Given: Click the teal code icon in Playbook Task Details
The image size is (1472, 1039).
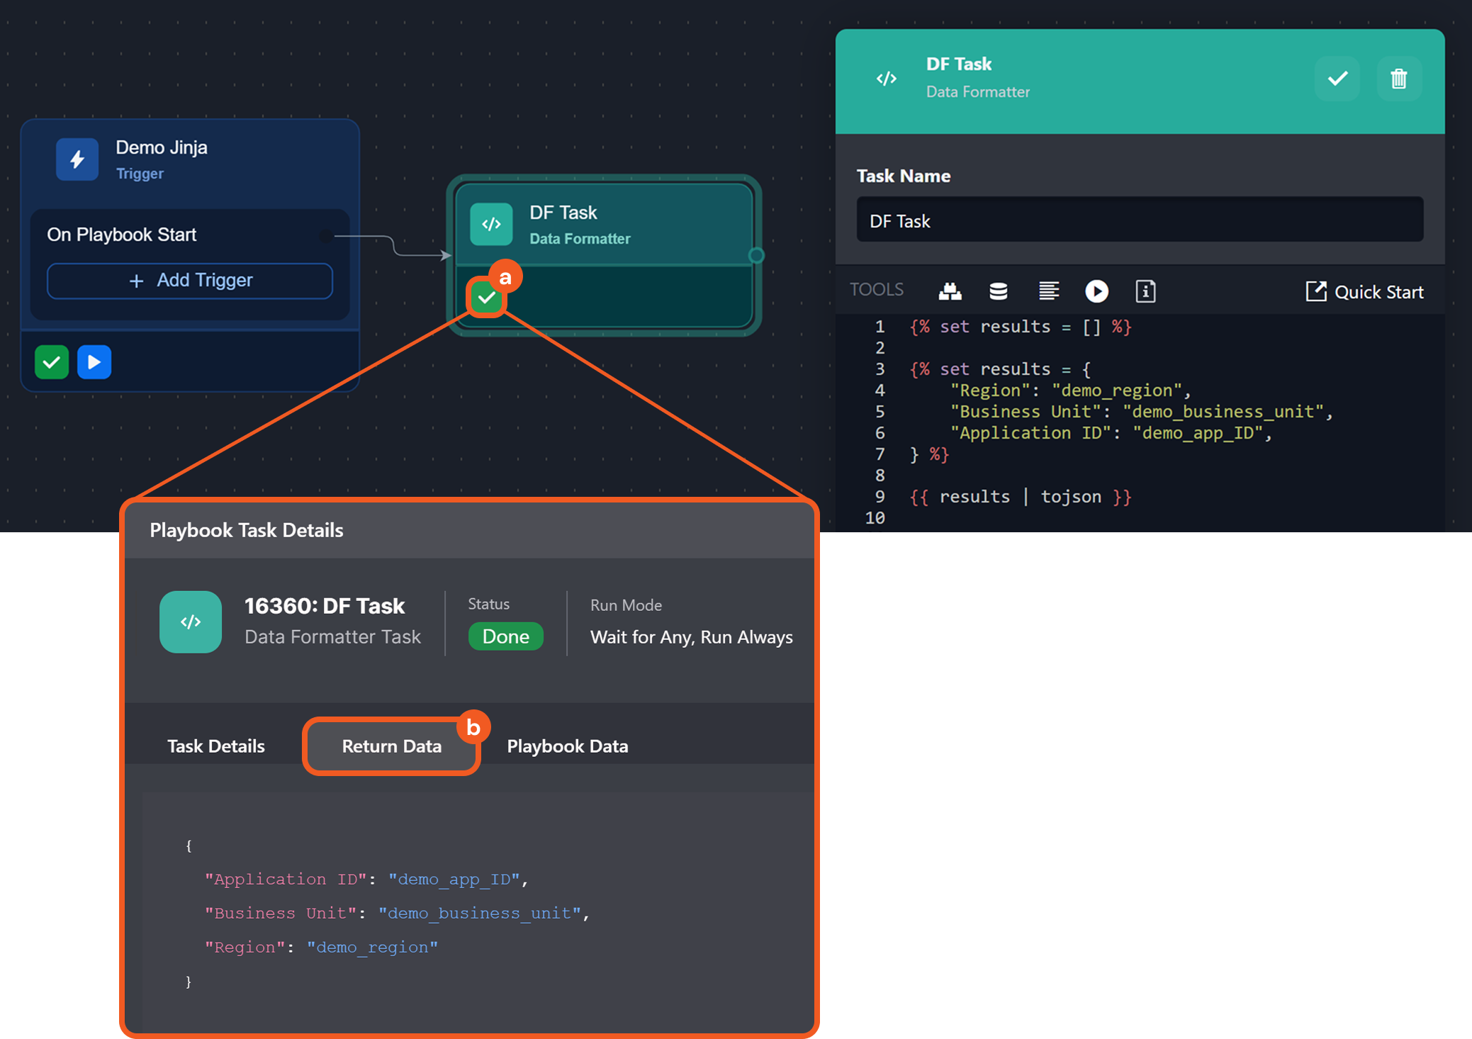Looking at the screenshot, I should [191, 622].
